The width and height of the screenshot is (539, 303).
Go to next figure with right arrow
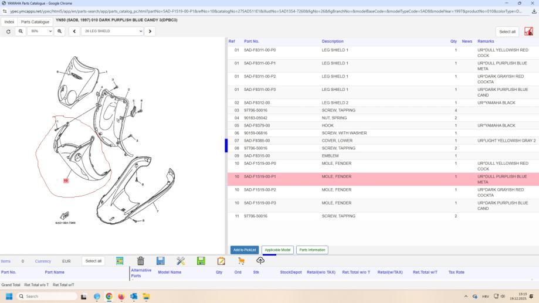pyautogui.click(x=150, y=31)
